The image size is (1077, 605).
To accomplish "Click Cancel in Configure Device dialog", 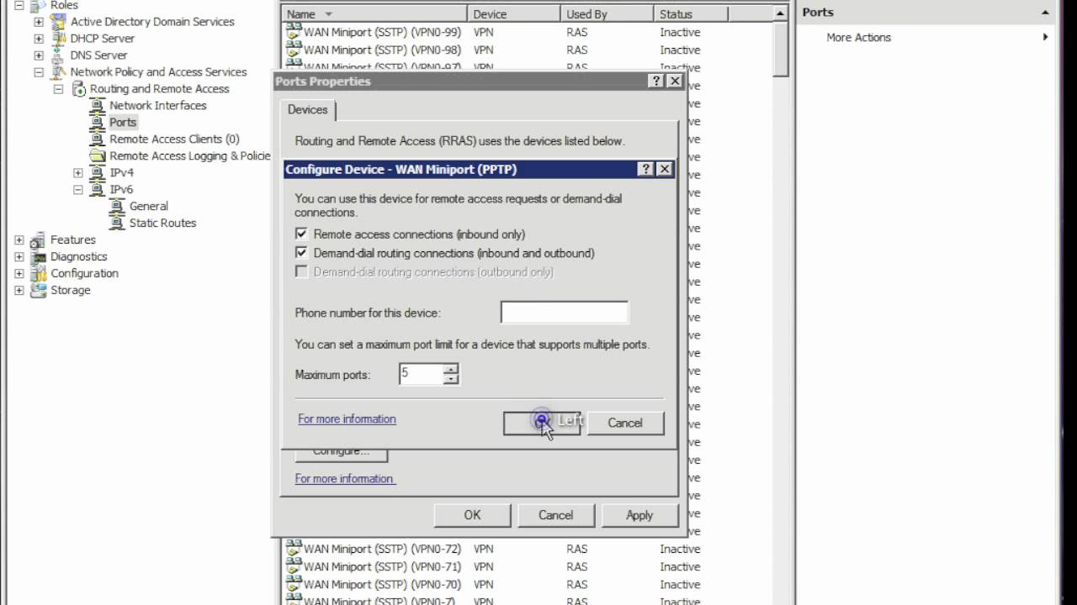I will click(x=625, y=423).
